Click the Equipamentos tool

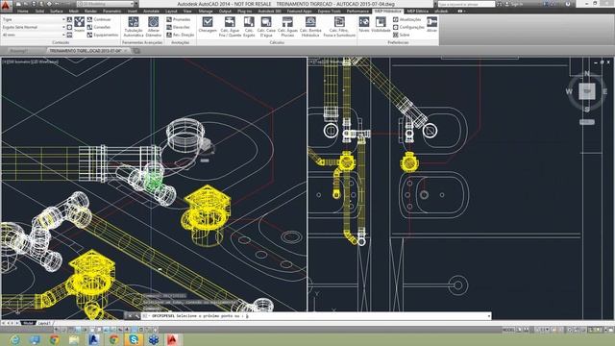(103, 35)
